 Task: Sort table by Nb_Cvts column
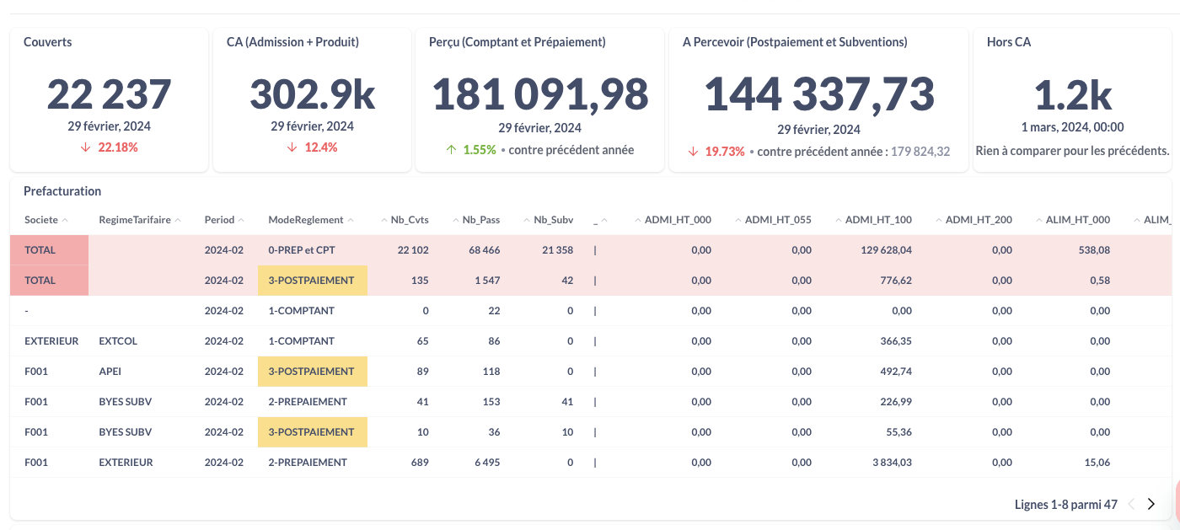(409, 220)
